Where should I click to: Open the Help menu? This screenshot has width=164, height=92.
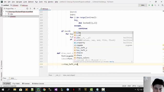click(56, 2)
